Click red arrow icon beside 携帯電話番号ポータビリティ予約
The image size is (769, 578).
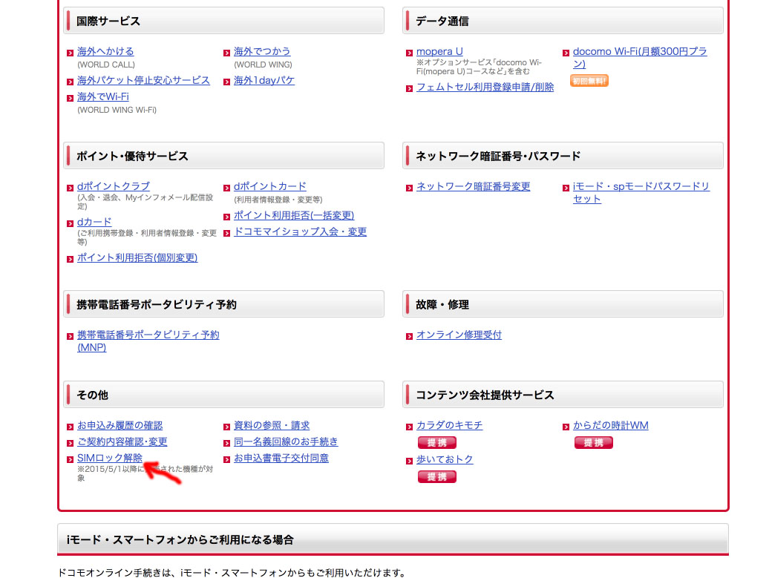tap(70, 336)
